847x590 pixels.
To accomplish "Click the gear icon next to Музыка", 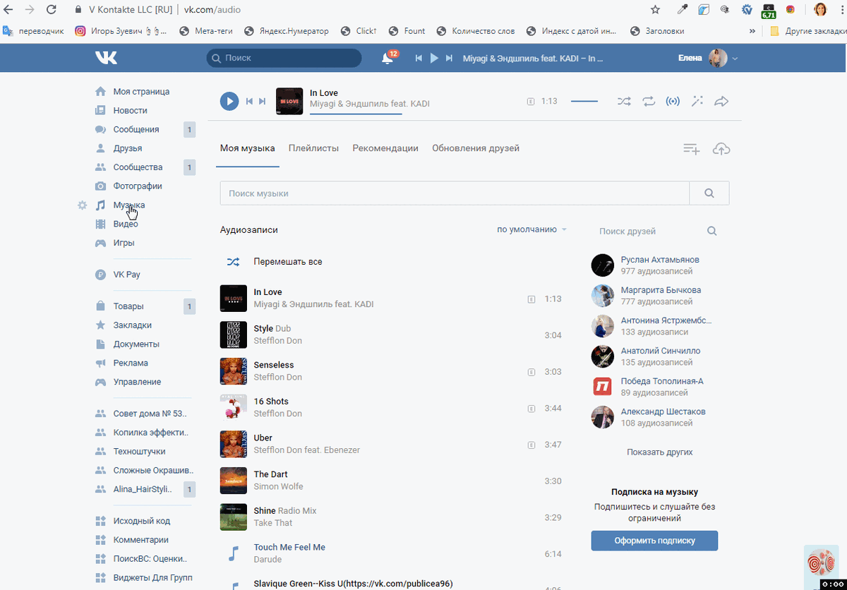I will tap(82, 205).
